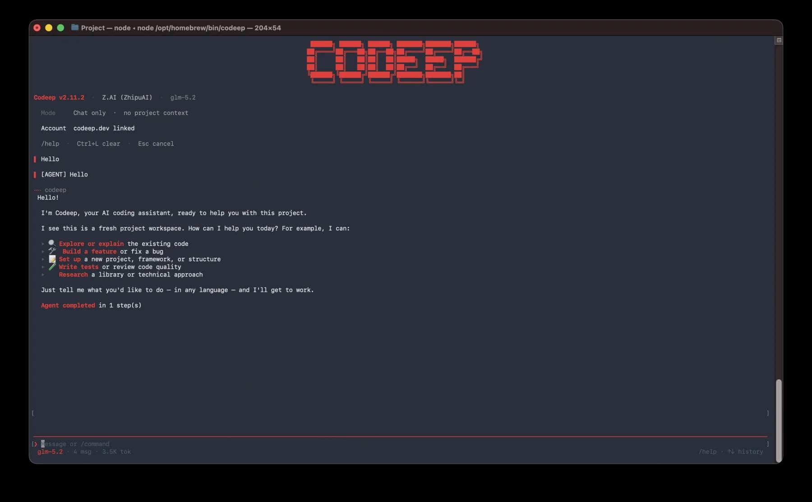
Task: Click the Esc cancel hint
Action: tap(156, 143)
